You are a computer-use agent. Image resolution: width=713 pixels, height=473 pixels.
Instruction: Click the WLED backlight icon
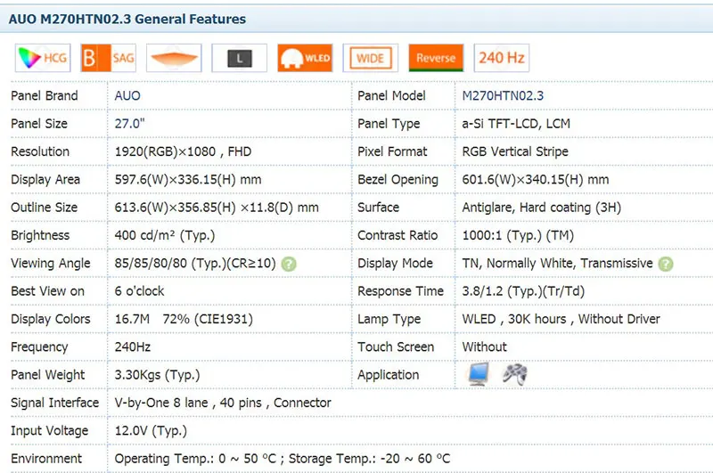click(x=305, y=58)
